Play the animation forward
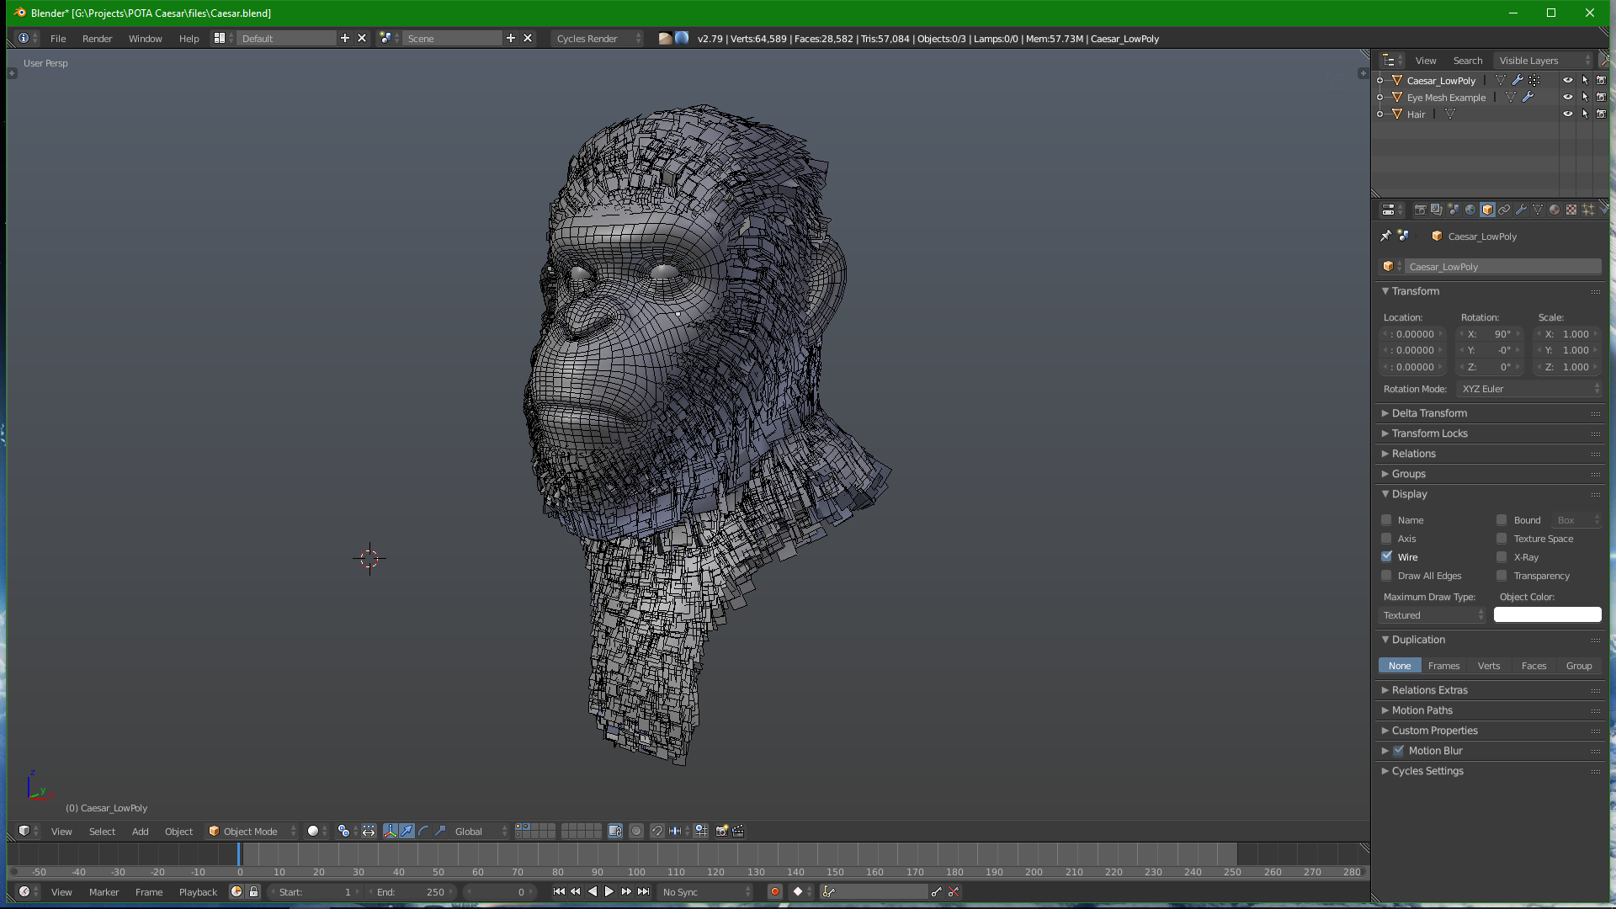Screen dimensions: 1616x909 pyautogui.click(x=609, y=891)
